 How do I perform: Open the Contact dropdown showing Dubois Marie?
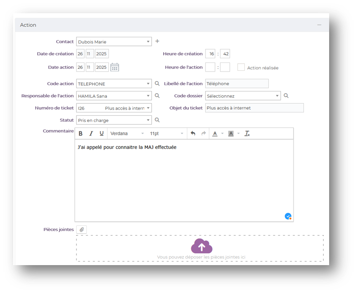click(x=114, y=42)
